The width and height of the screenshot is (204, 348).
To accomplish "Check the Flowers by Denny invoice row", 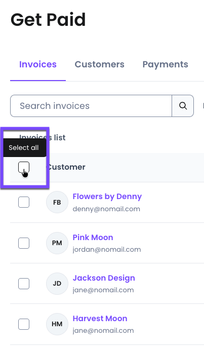I will pyautogui.click(x=24, y=202).
